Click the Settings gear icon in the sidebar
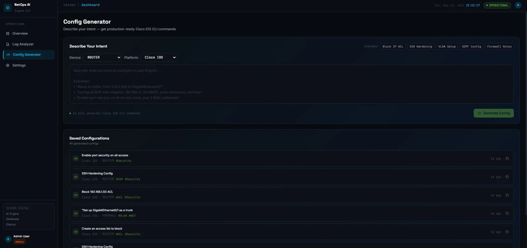The image size is (527, 248). coord(8,65)
